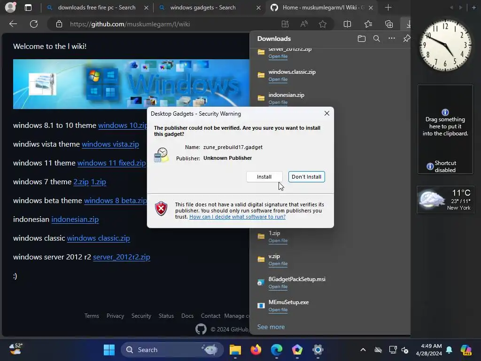481x361 pixels.
Task: Show hidden icons chevron in system tray
Action: 363,350
